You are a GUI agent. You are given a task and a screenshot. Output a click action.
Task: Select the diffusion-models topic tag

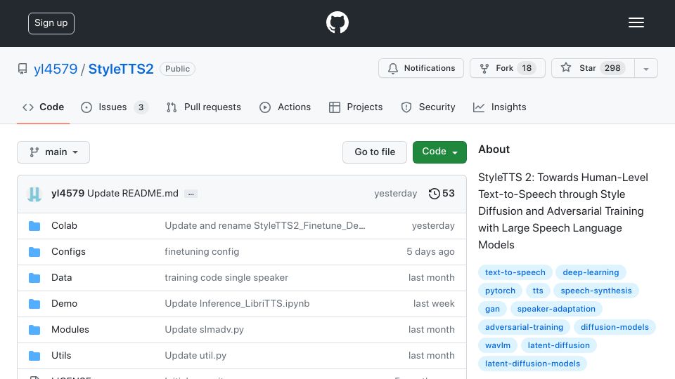point(615,328)
